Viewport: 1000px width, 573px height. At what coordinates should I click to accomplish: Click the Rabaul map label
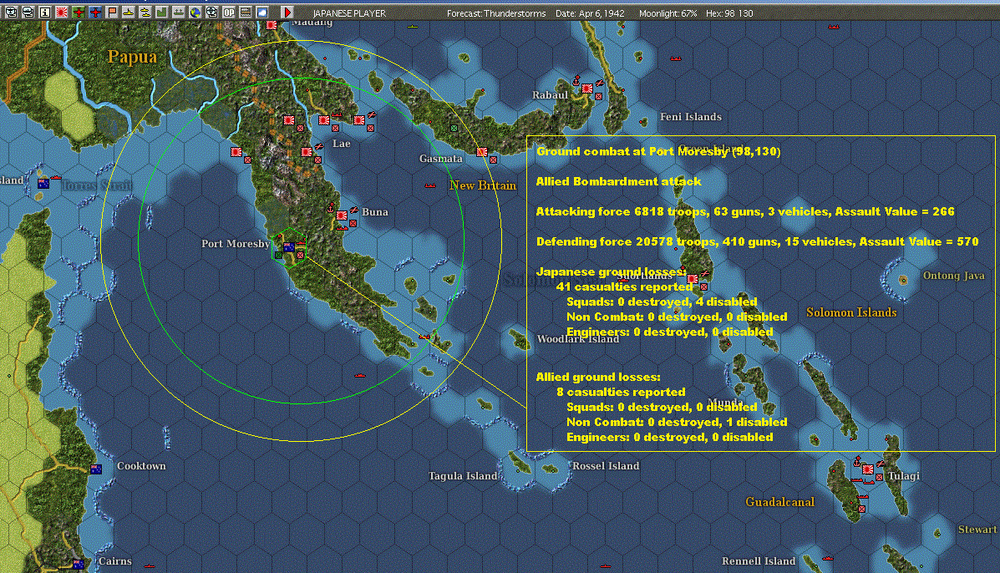click(550, 95)
